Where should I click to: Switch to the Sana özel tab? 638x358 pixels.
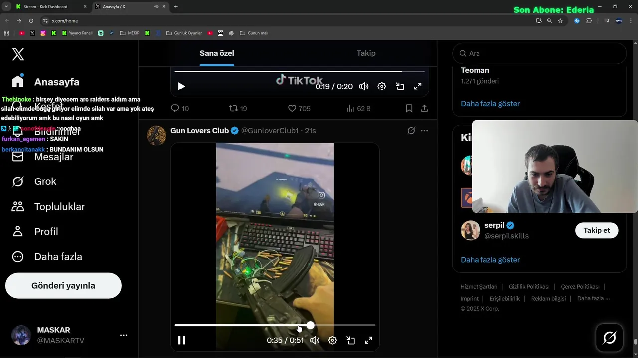pos(217,53)
